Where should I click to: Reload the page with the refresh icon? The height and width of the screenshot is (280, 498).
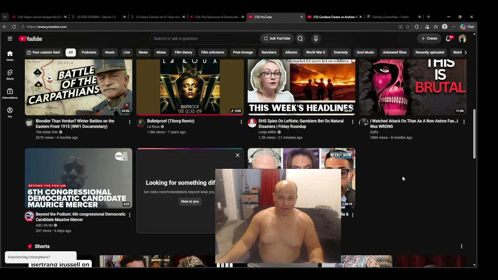(x=14, y=27)
